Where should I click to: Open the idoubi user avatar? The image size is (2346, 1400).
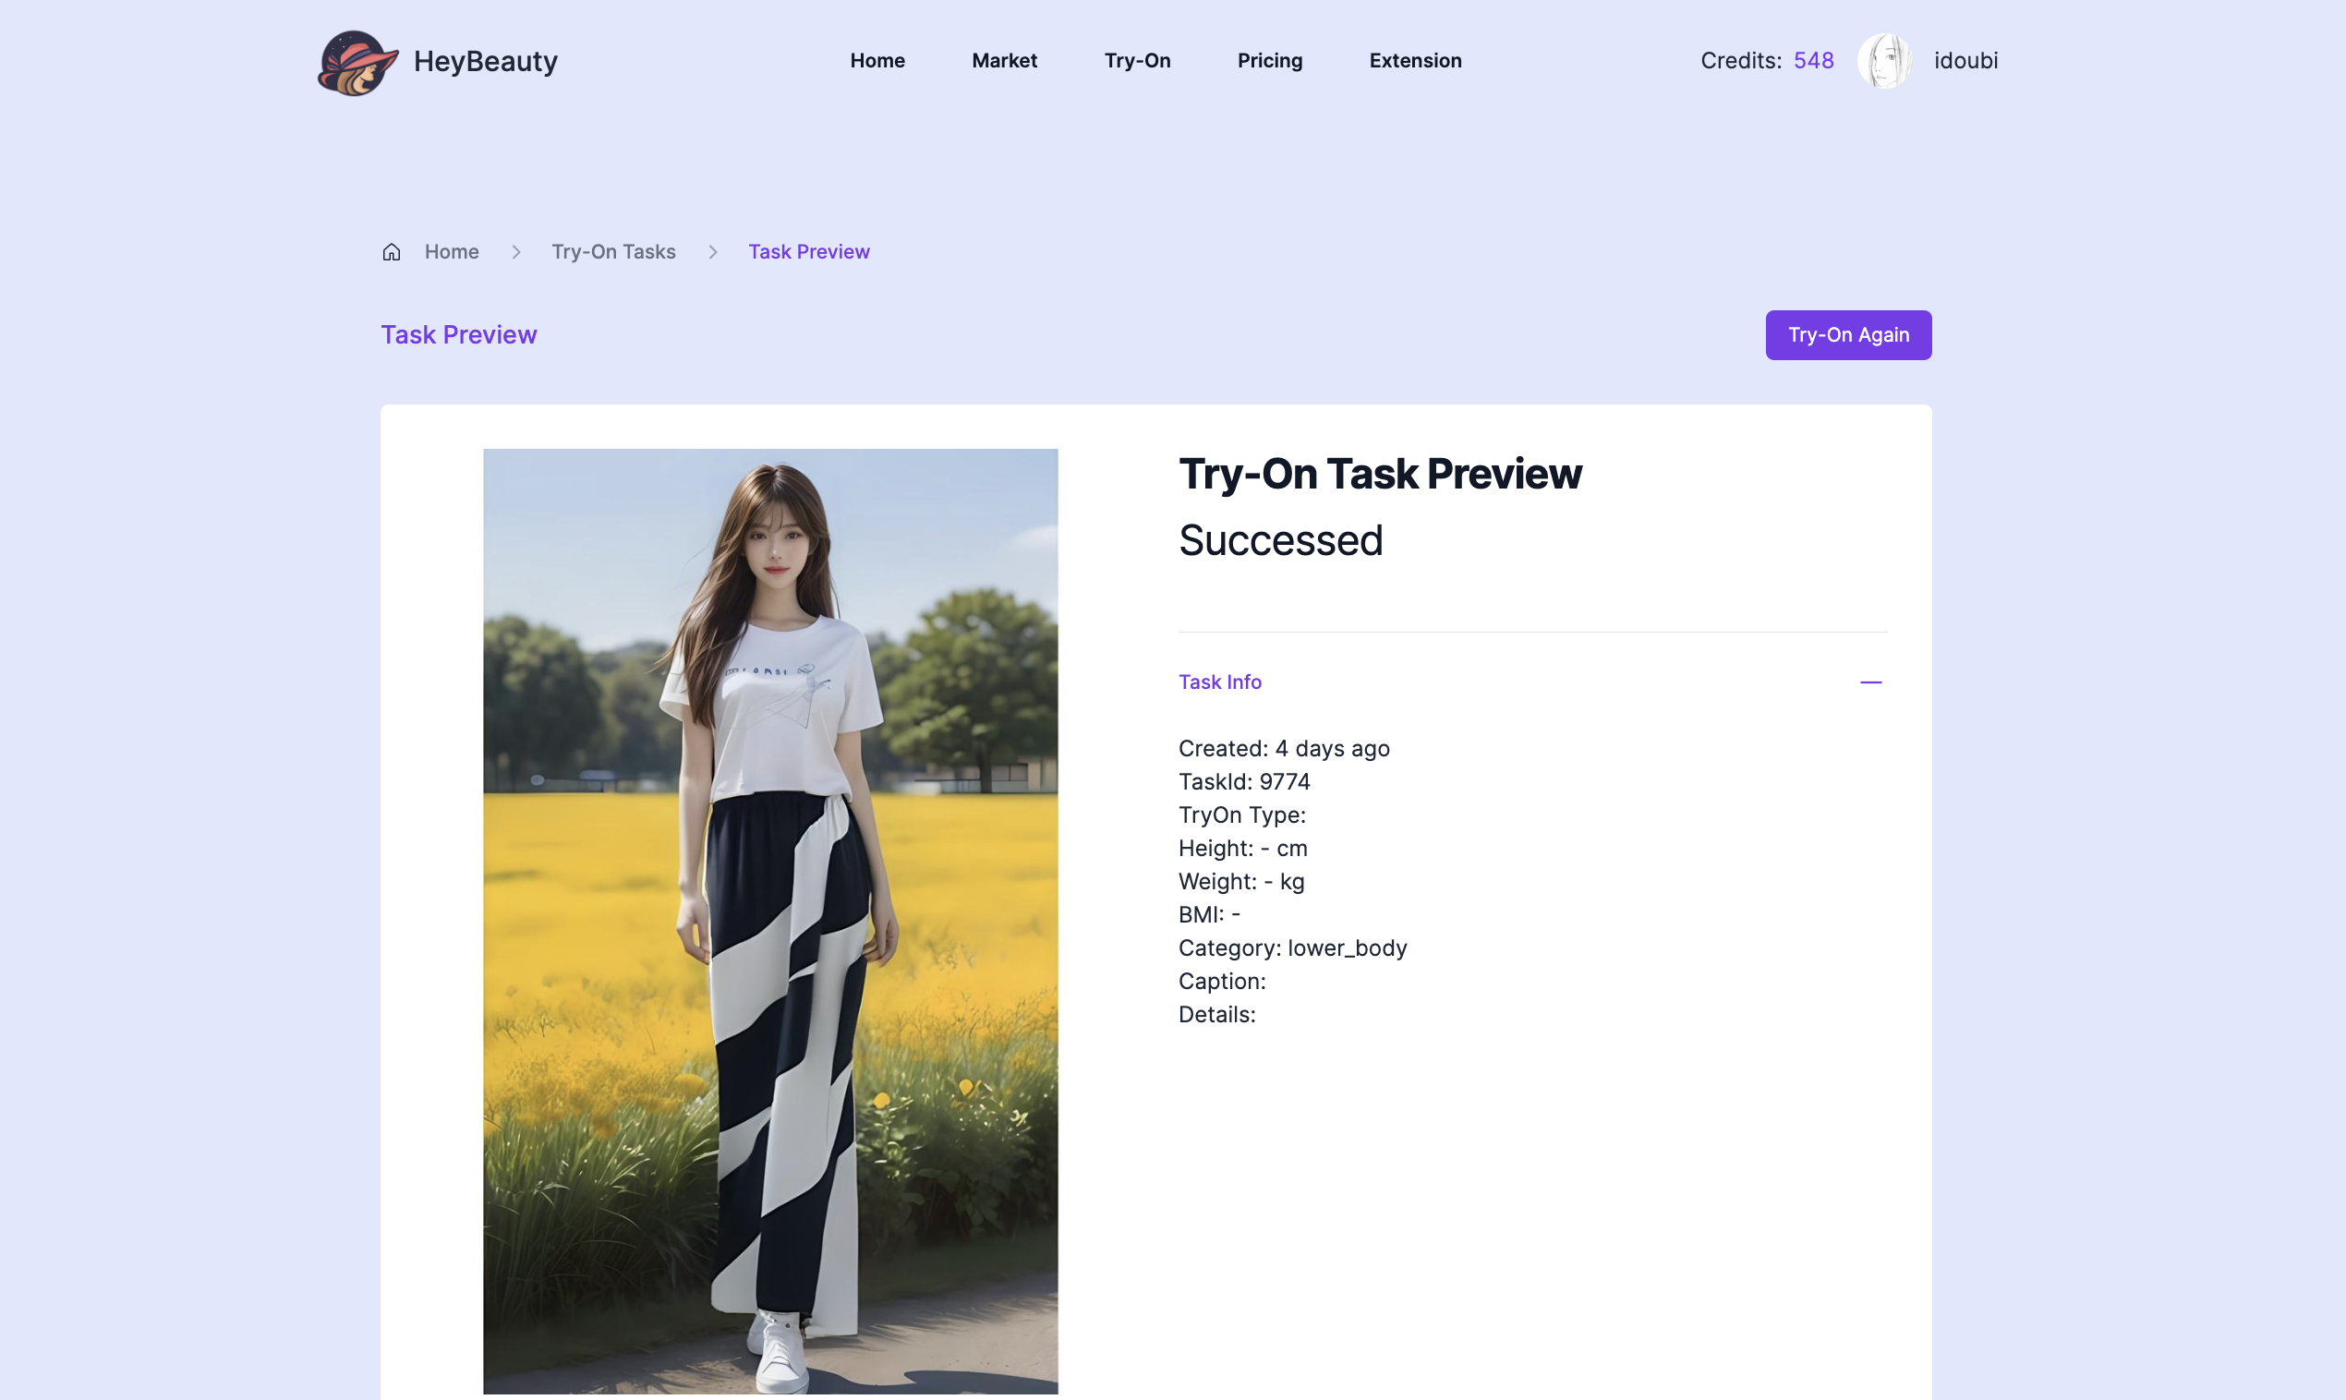click(x=1884, y=61)
